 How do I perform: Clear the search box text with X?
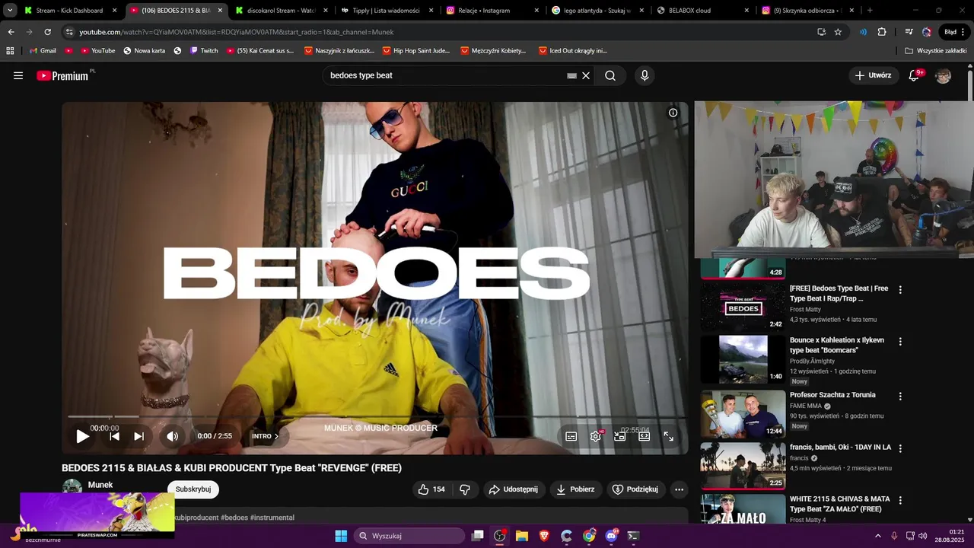[x=586, y=75]
